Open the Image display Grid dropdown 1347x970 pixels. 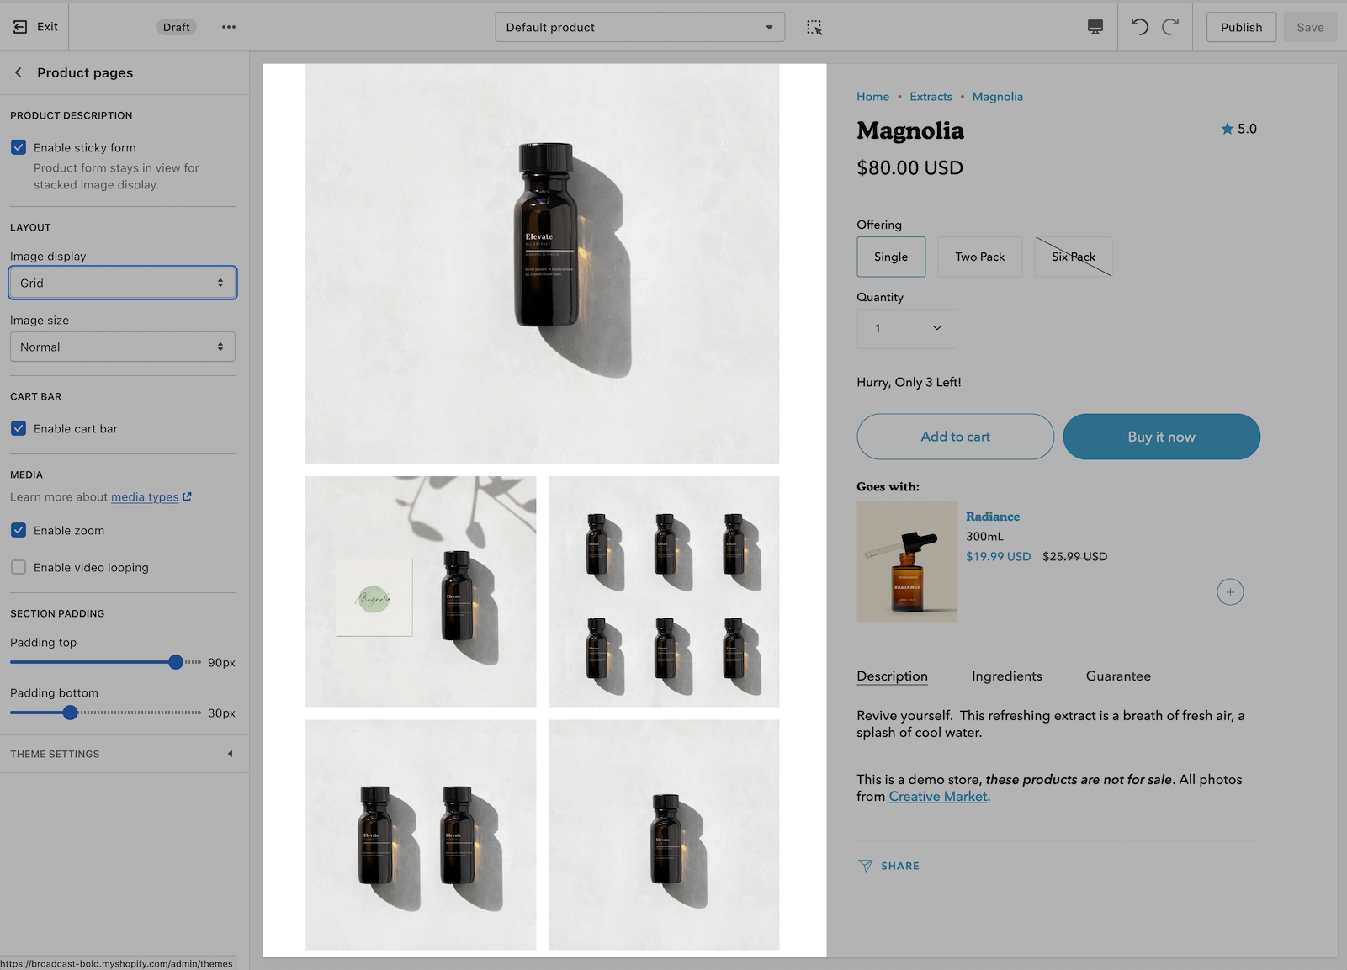[x=123, y=283]
